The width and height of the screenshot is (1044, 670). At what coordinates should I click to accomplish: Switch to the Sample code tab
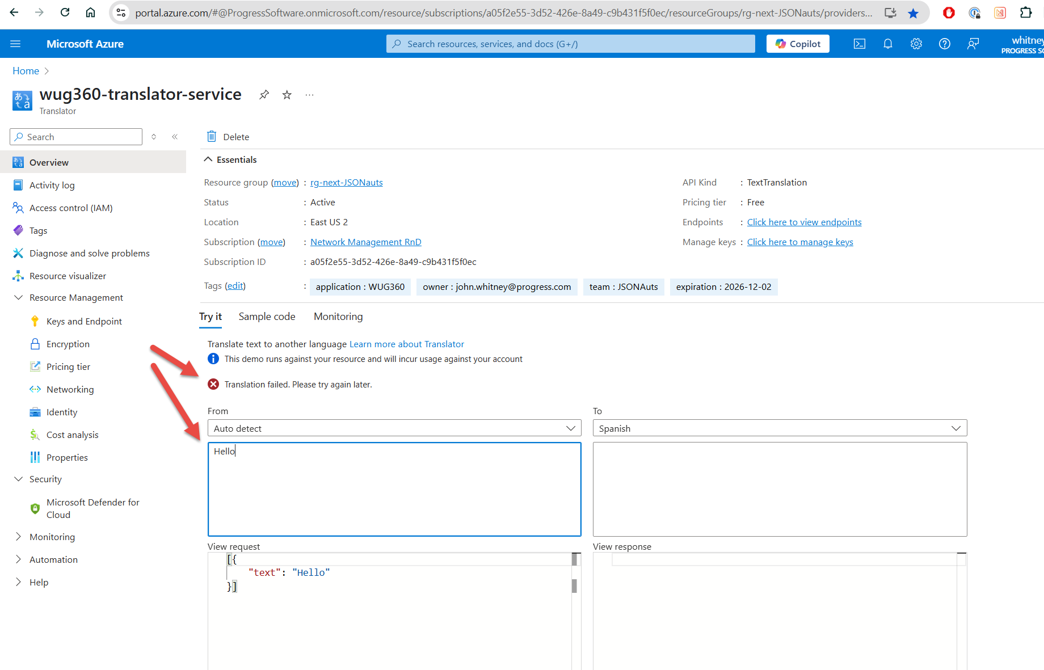[267, 317]
